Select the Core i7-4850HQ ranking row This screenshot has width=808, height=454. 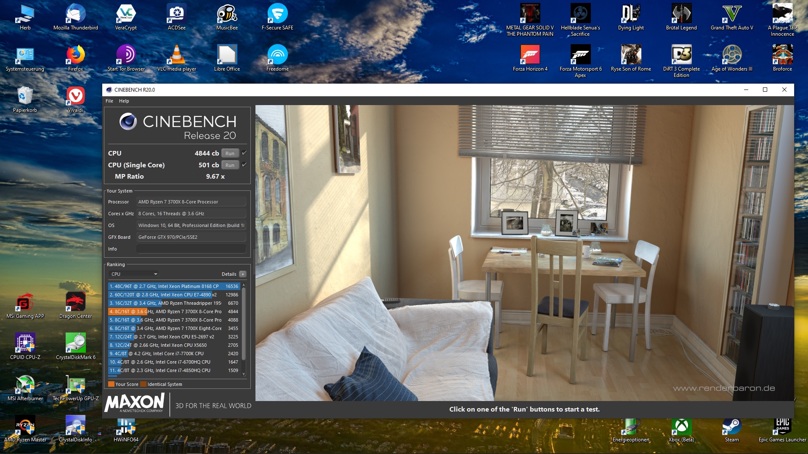point(174,370)
